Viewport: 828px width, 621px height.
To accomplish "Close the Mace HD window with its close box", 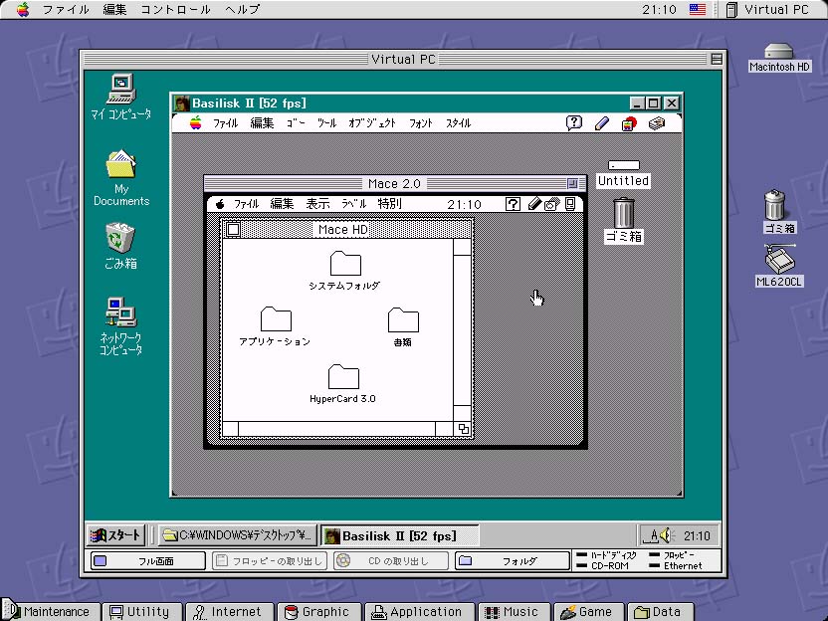I will click(x=233, y=229).
